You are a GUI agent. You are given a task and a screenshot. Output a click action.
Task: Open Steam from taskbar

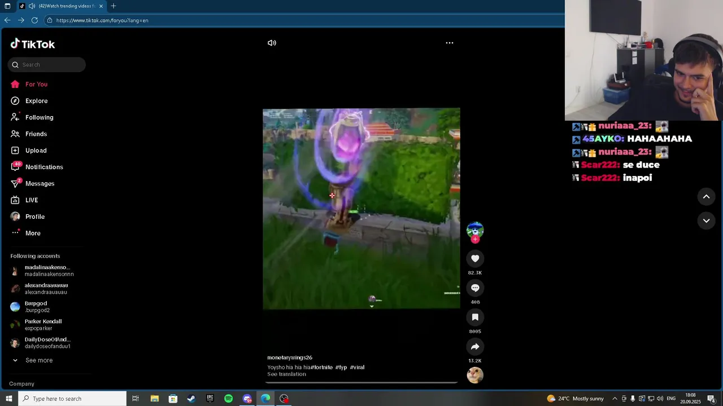[x=191, y=399]
